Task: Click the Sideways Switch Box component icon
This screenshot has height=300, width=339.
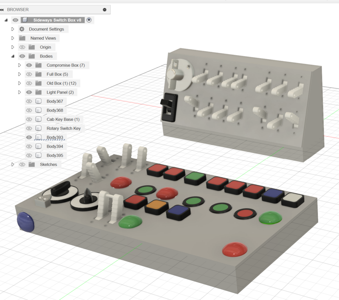Action: [25, 20]
